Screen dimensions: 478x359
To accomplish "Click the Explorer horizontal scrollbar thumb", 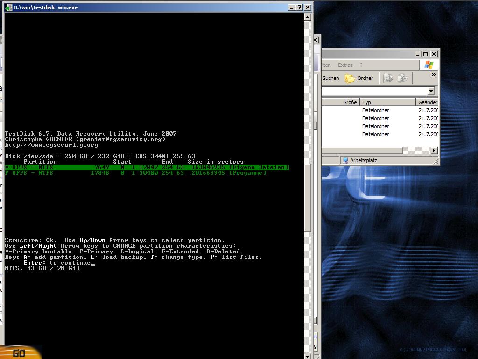I will coord(362,150).
